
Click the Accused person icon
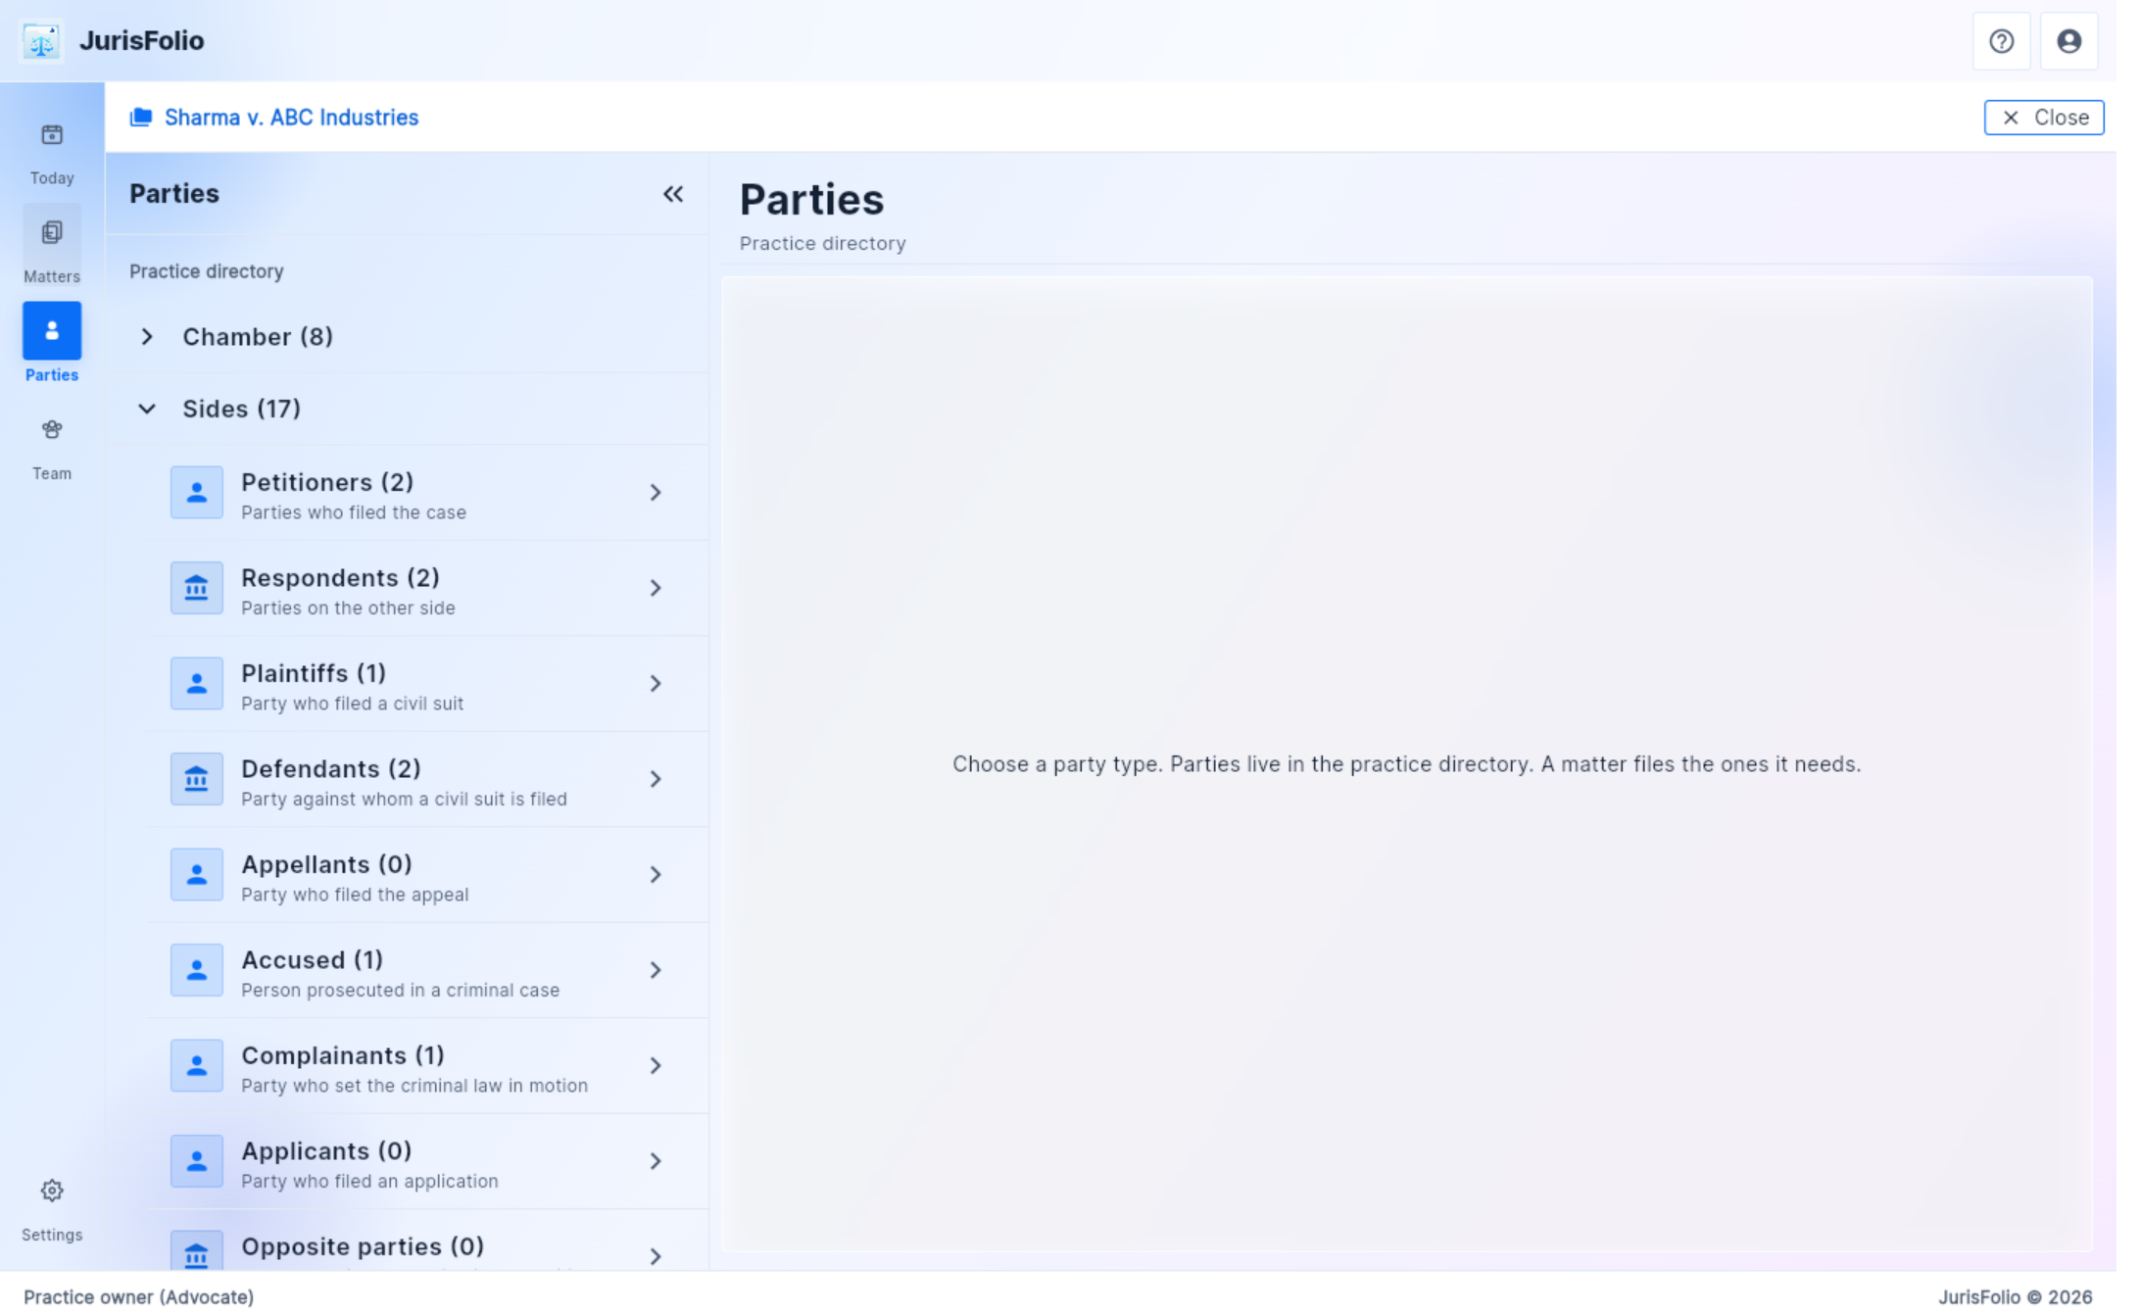196,970
